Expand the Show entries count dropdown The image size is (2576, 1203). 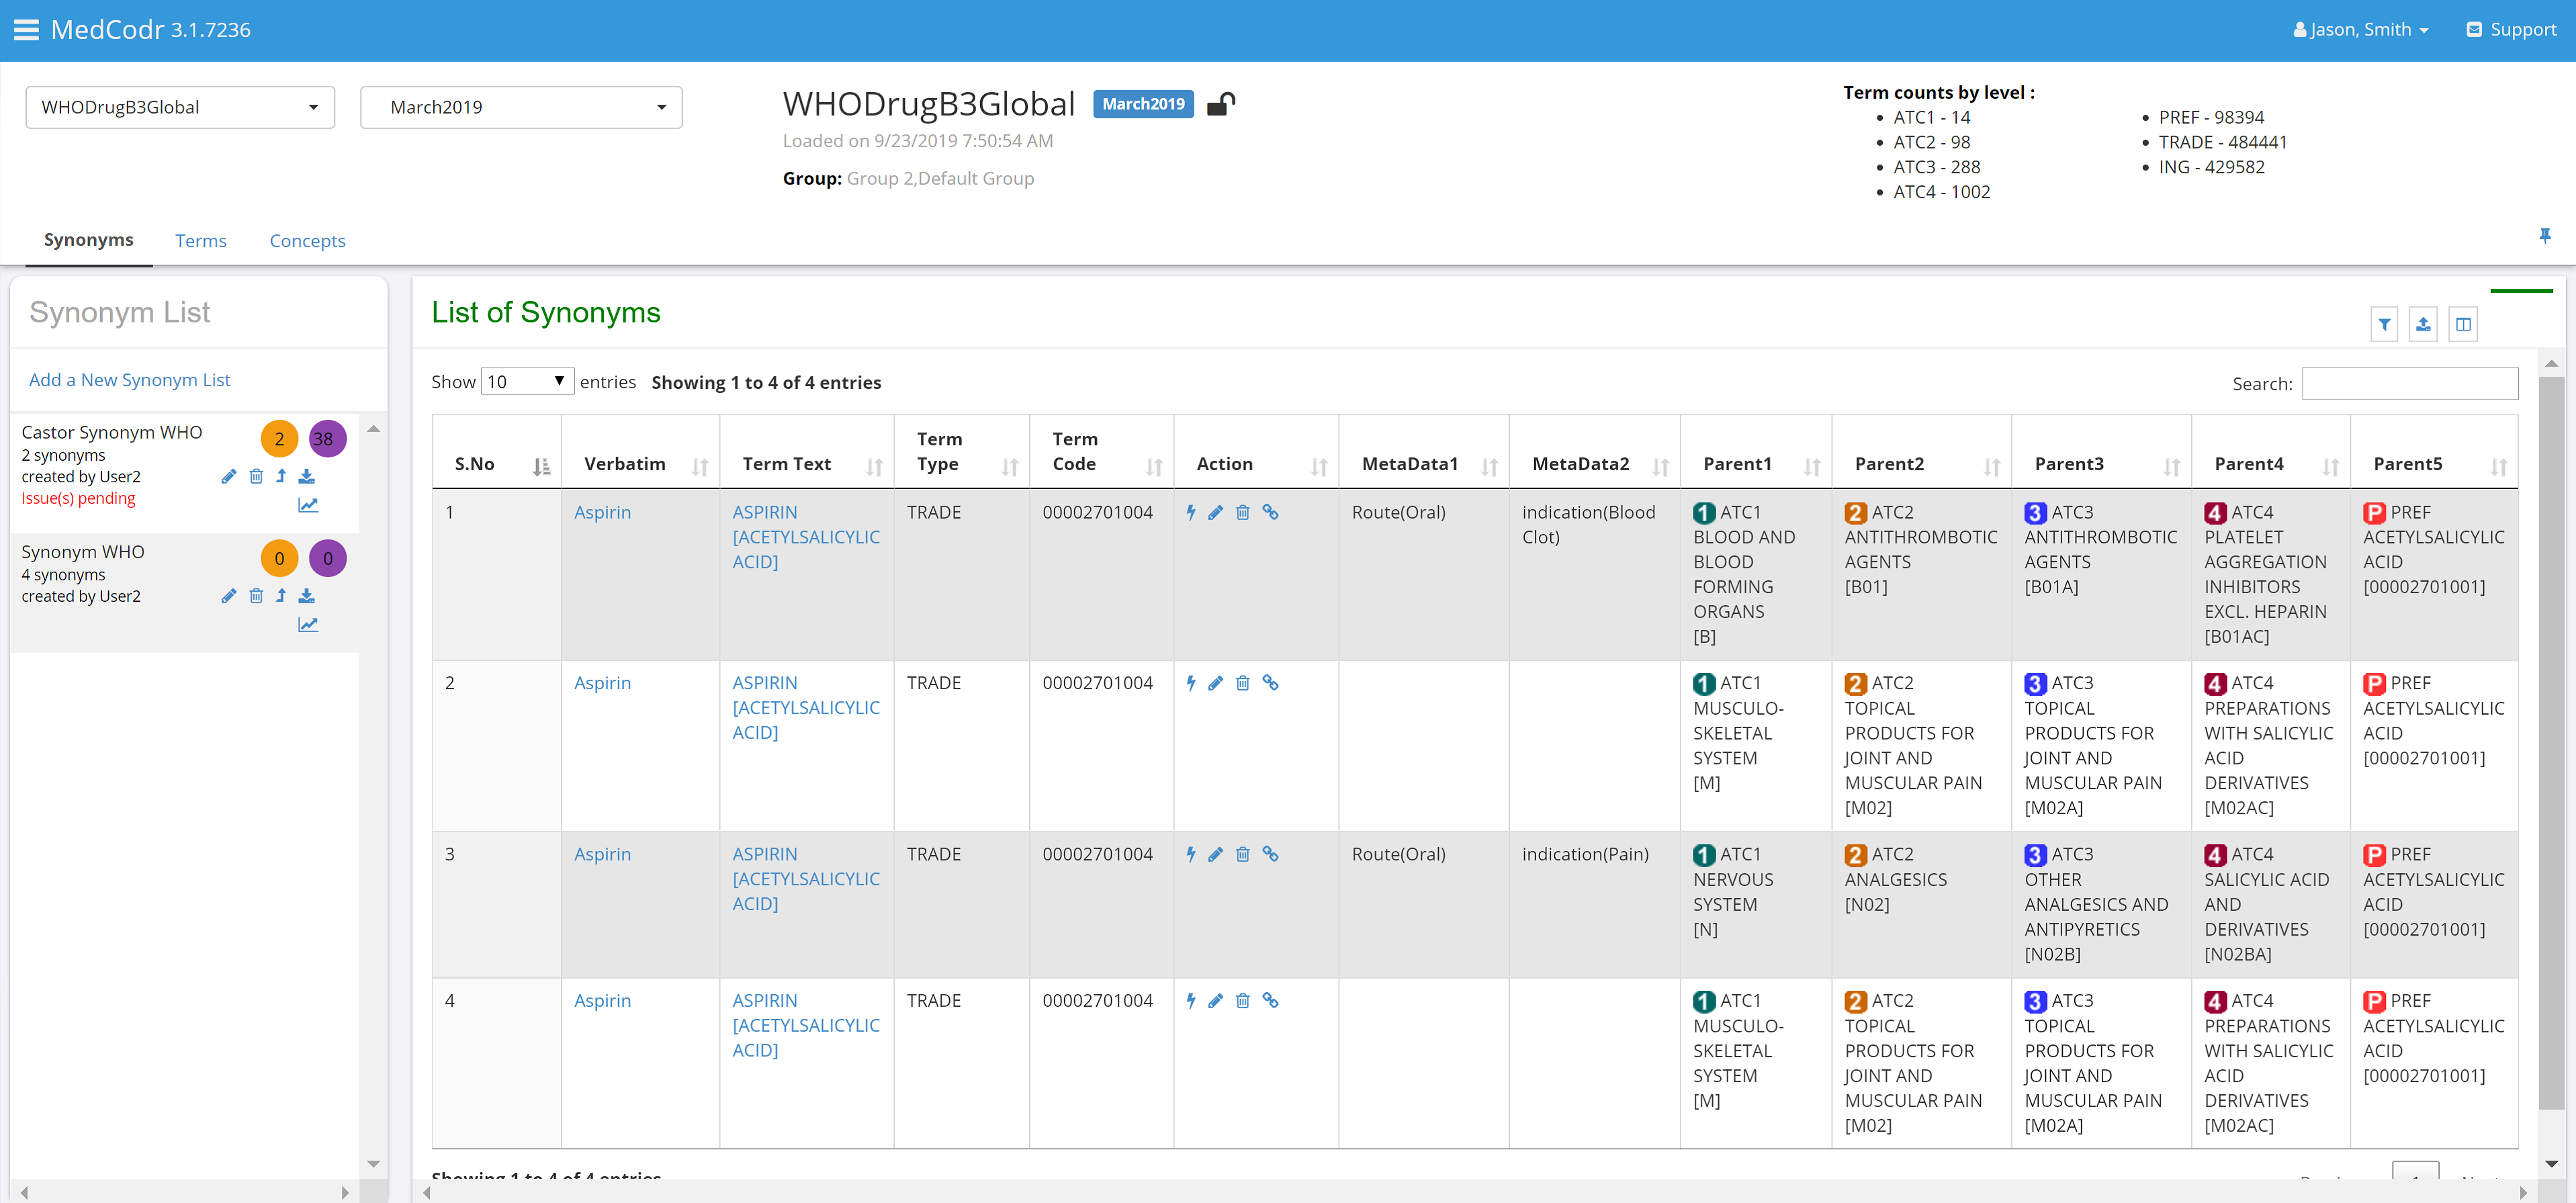(x=527, y=381)
